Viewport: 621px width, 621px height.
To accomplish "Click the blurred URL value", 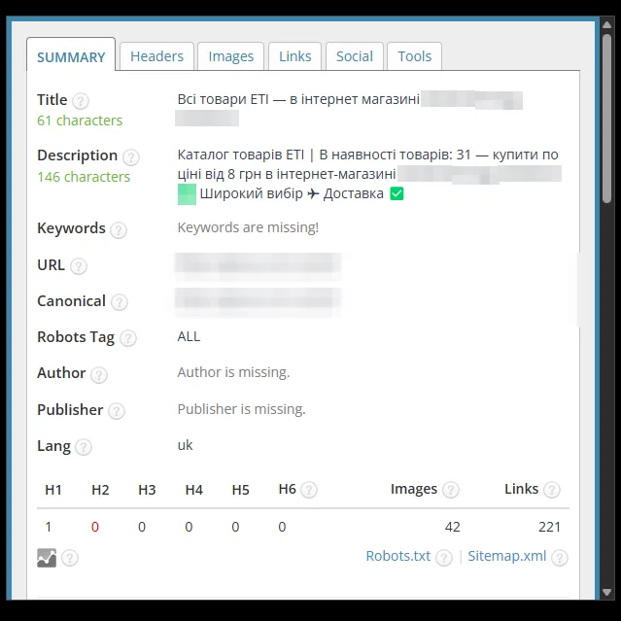I will [258, 265].
